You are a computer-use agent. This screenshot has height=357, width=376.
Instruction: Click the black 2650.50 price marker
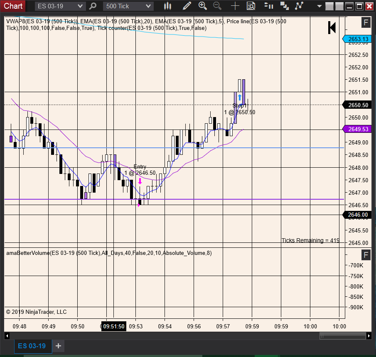pyautogui.click(x=357, y=105)
